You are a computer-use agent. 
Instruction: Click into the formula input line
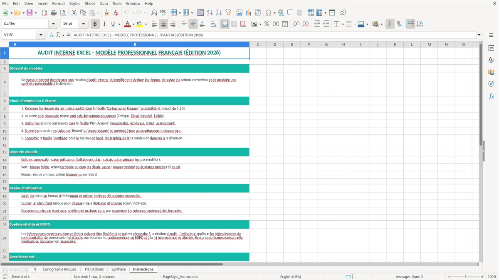click(274, 35)
